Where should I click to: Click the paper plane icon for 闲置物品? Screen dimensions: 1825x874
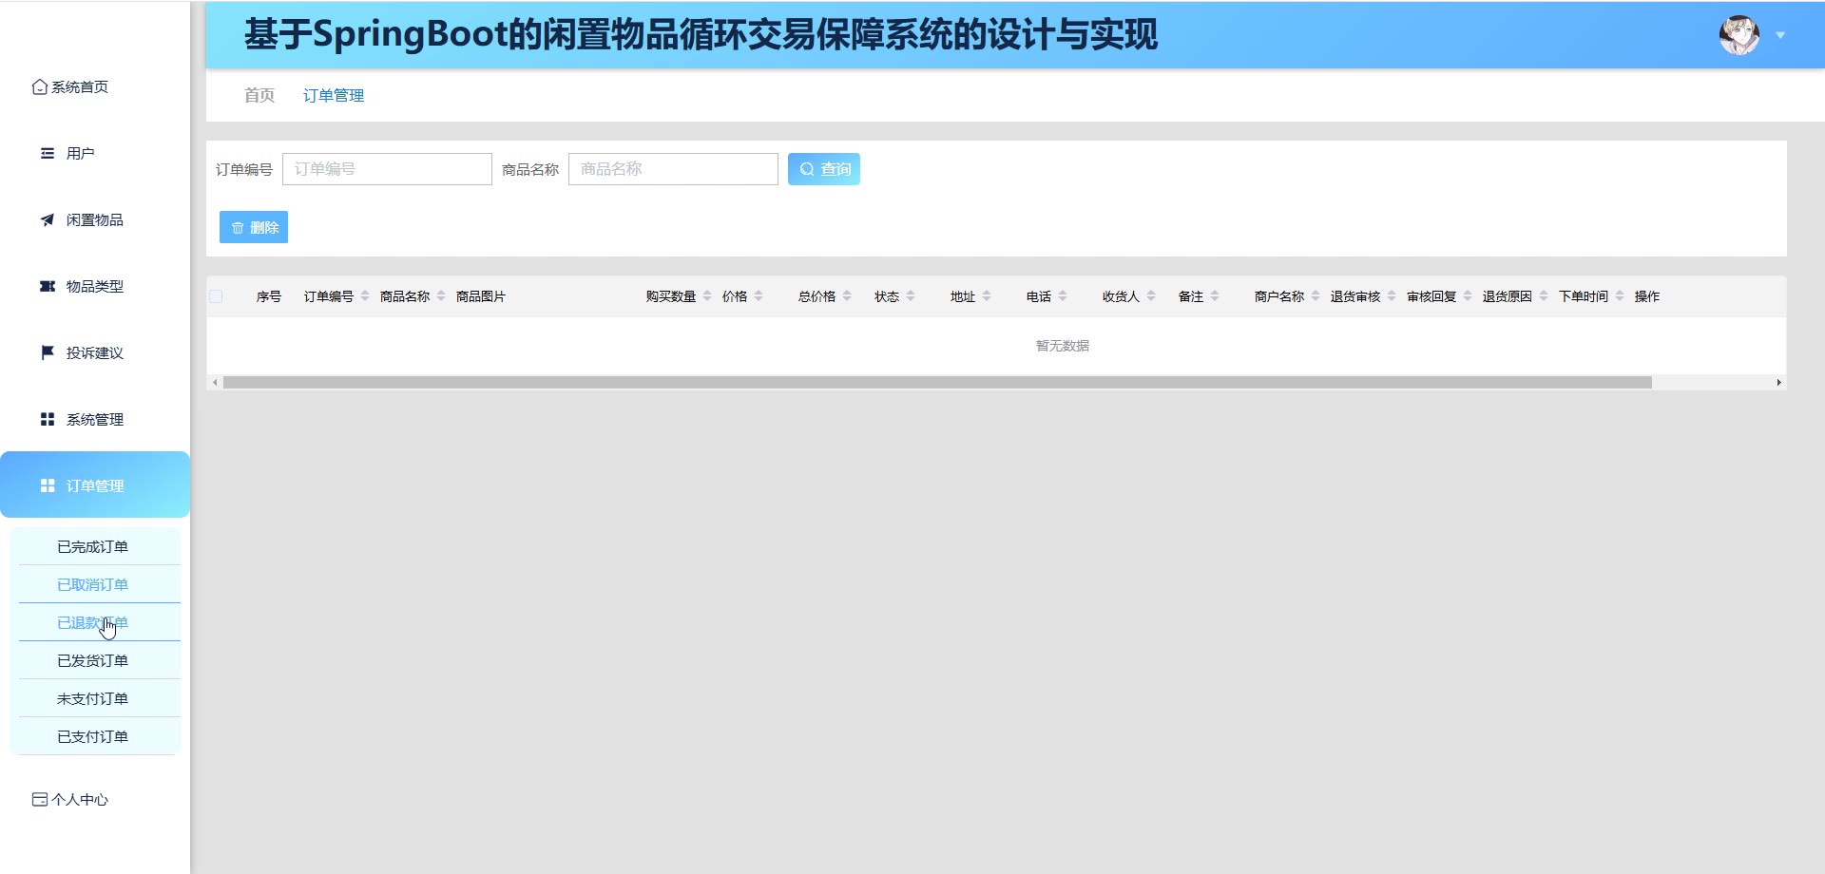point(47,219)
